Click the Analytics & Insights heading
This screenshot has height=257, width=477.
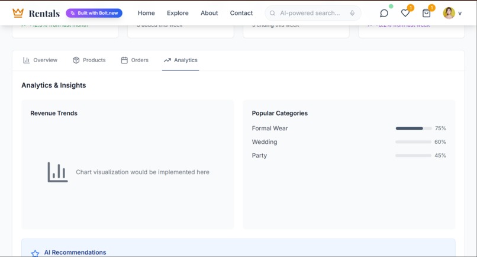(x=53, y=85)
